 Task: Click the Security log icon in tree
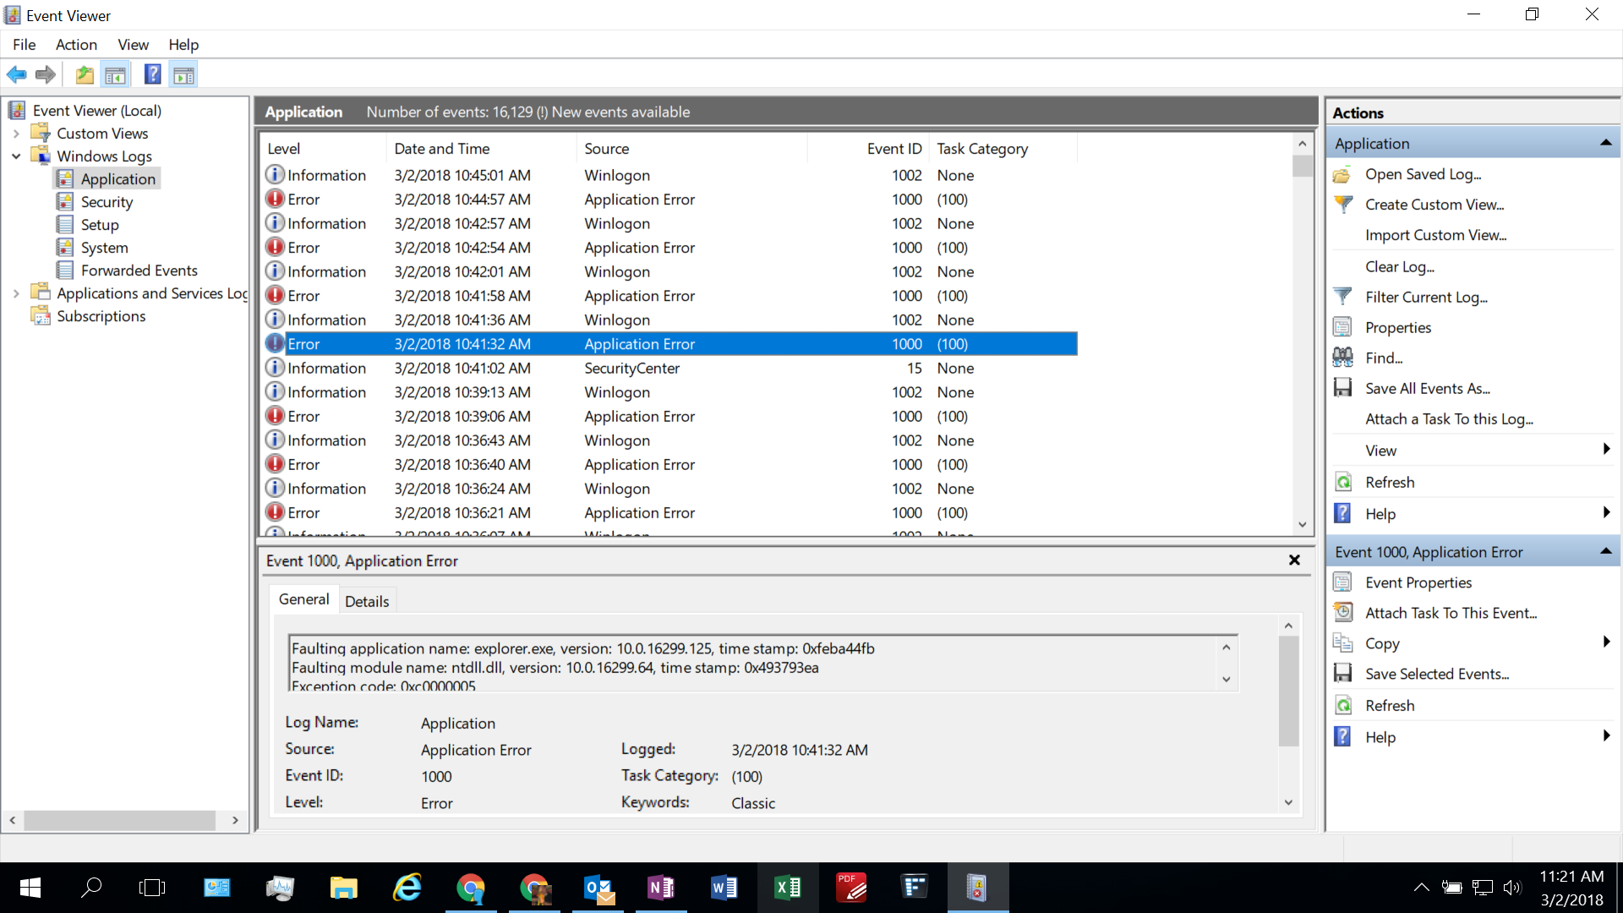[65, 201]
